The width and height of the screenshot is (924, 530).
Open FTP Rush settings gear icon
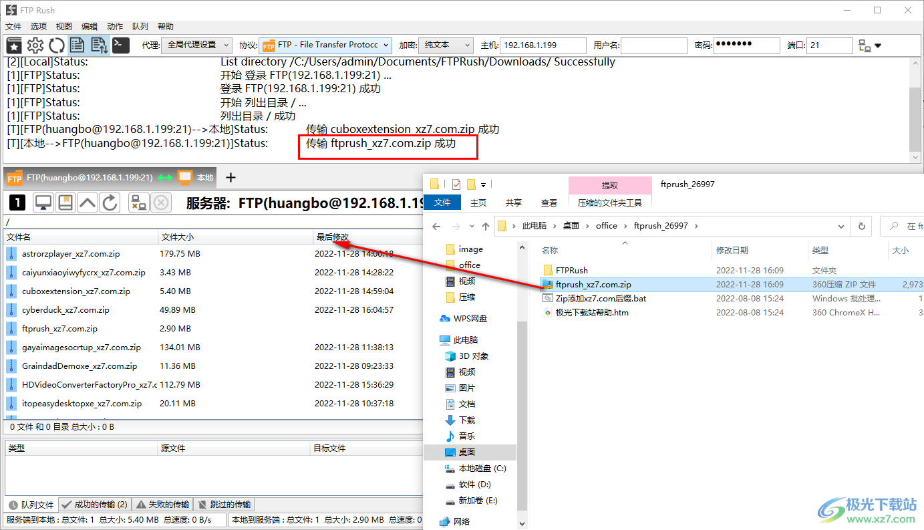coord(35,45)
